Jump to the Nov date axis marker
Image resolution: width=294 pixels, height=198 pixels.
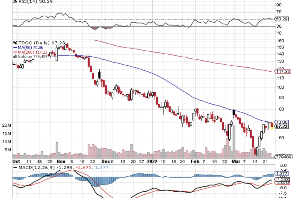click(x=61, y=161)
